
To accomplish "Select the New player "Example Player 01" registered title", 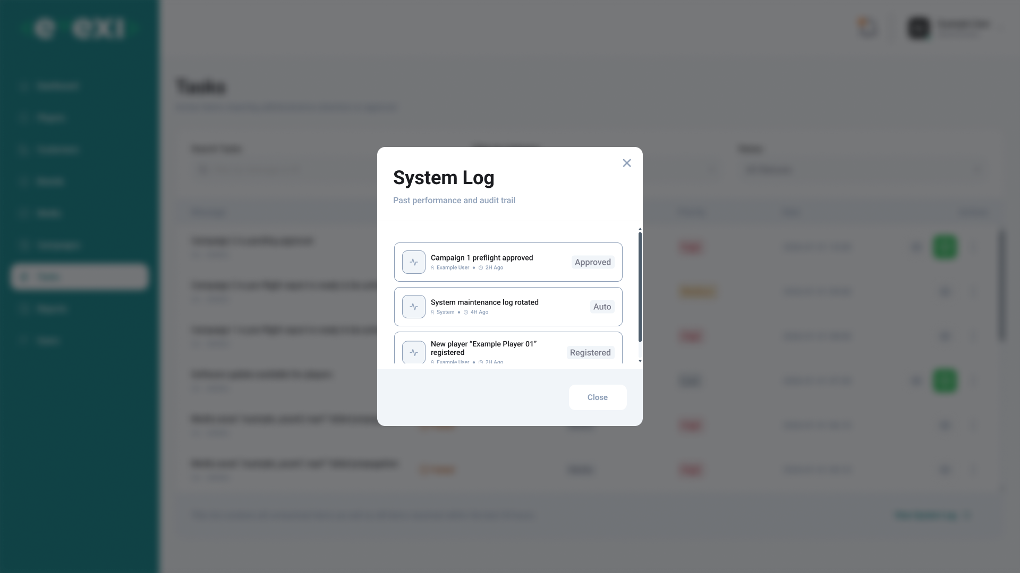I will tap(483, 348).
